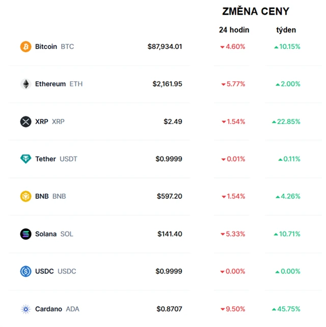This screenshot has height=327, width=326.
Task: Click the Cardano logo icon
Action: (25, 309)
